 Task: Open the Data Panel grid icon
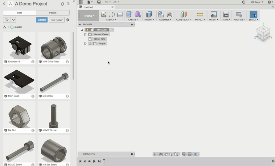(81, 2)
